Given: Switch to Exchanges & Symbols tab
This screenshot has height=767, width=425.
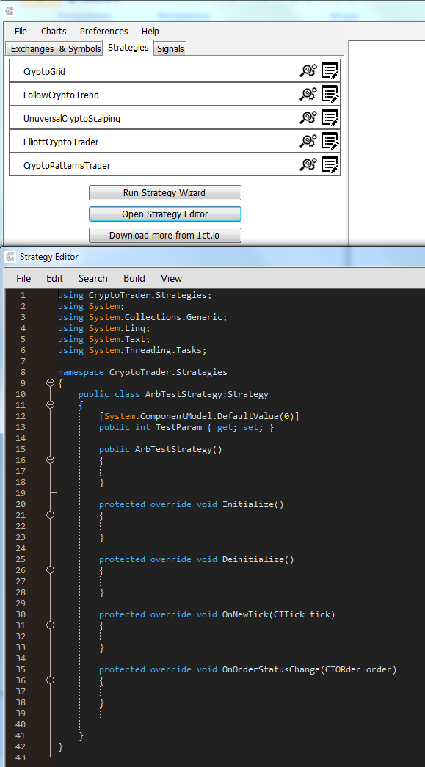Looking at the screenshot, I should [x=55, y=49].
